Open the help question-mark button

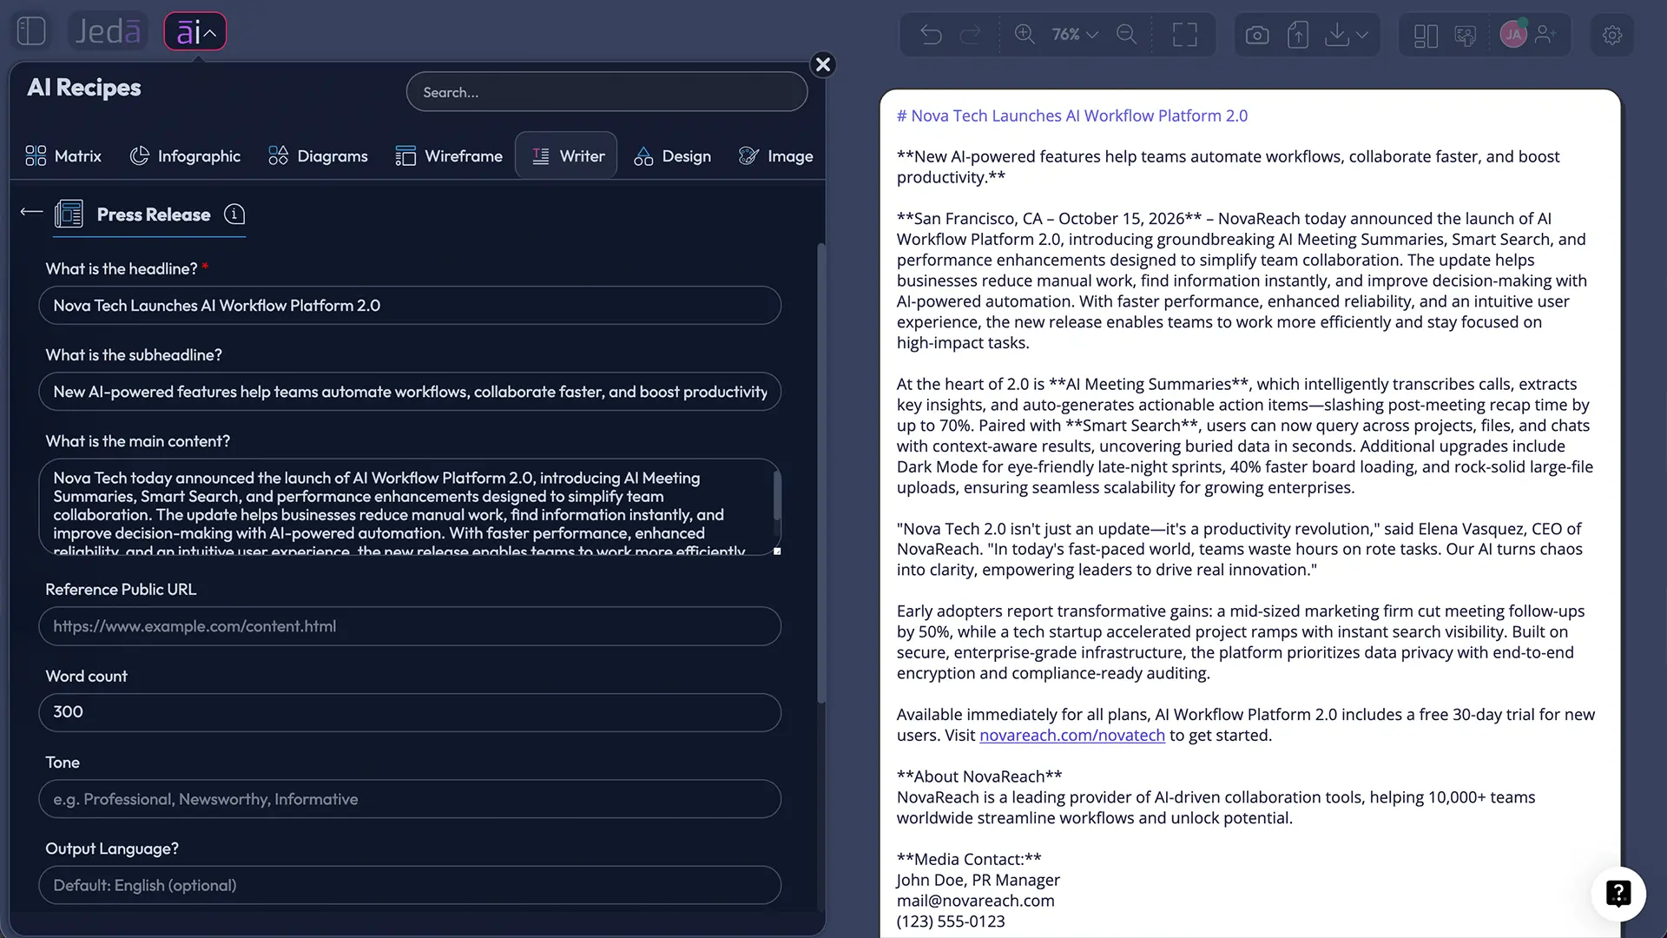pyautogui.click(x=1618, y=894)
